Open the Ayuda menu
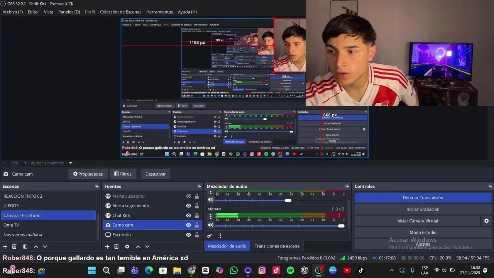The height and width of the screenshot is (278, 494). pyautogui.click(x=187, y=12)
